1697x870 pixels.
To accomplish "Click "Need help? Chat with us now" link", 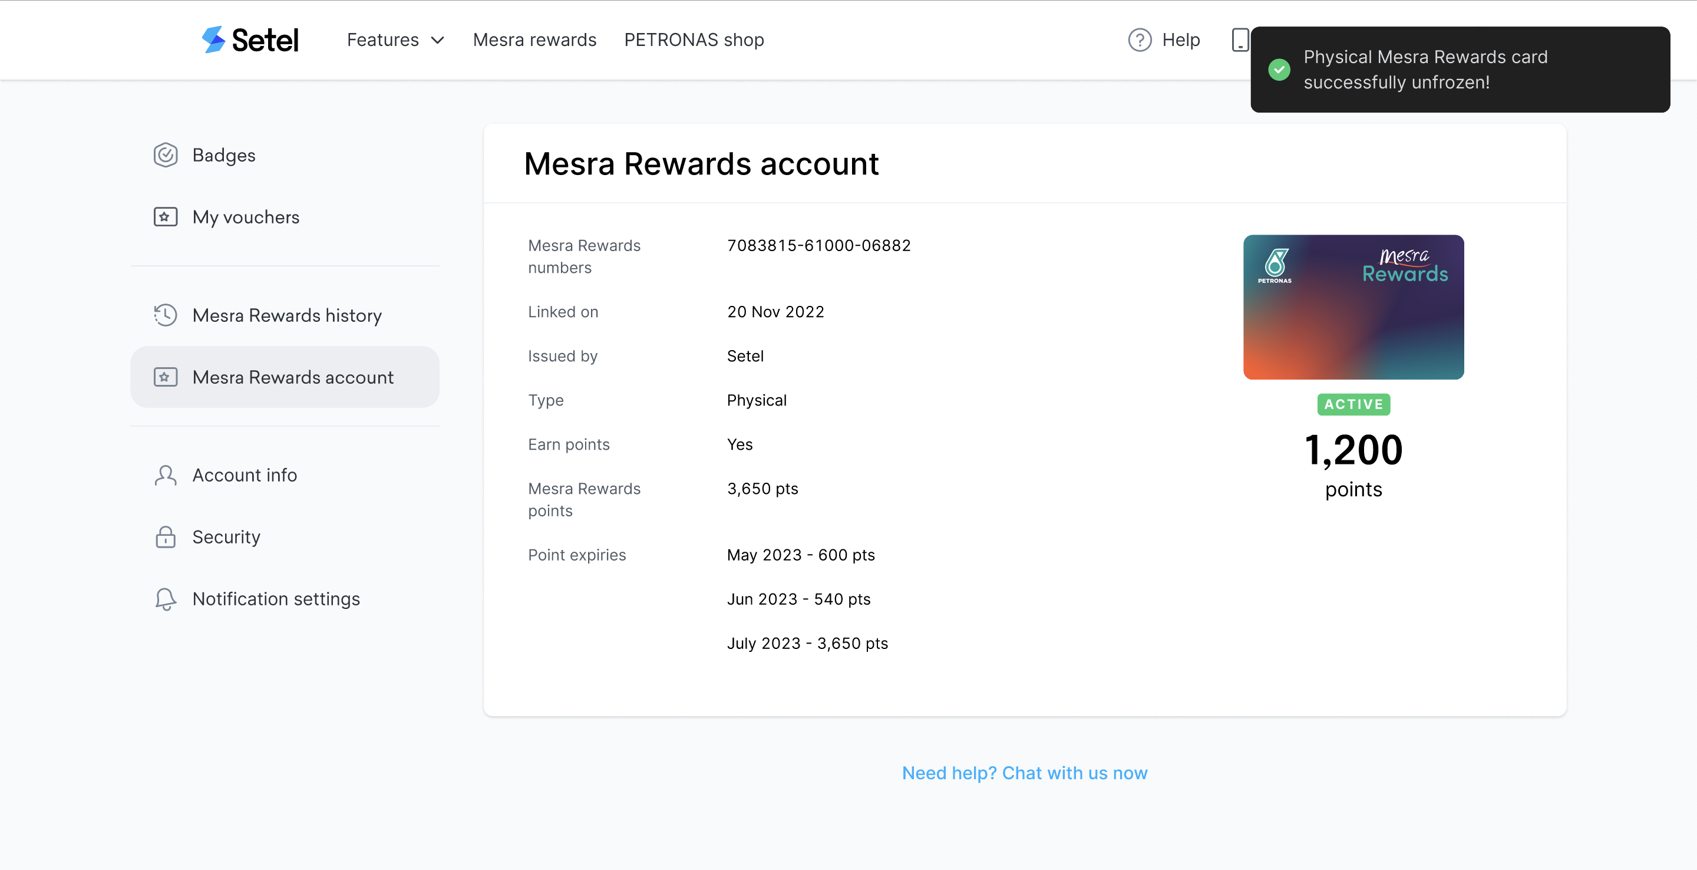I will 1025,773.
